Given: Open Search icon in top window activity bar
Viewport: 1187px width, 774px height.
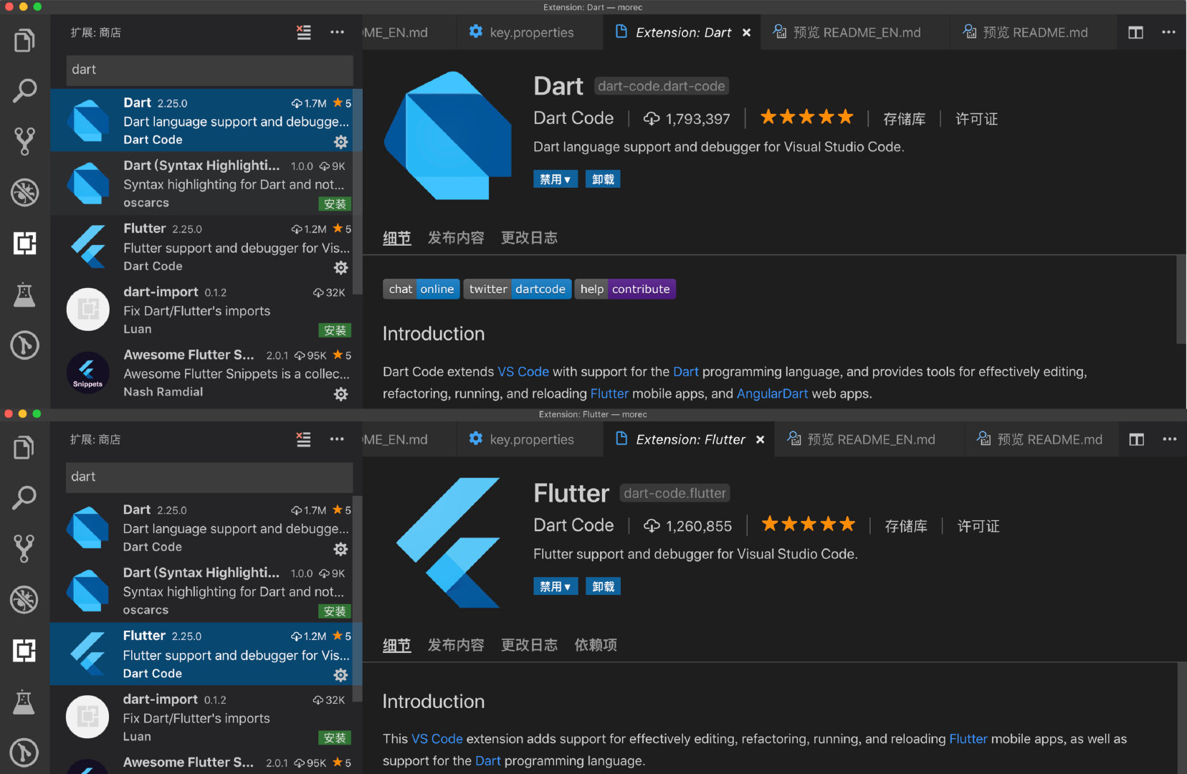Looking at the screenshot, I should click(24, 91).
